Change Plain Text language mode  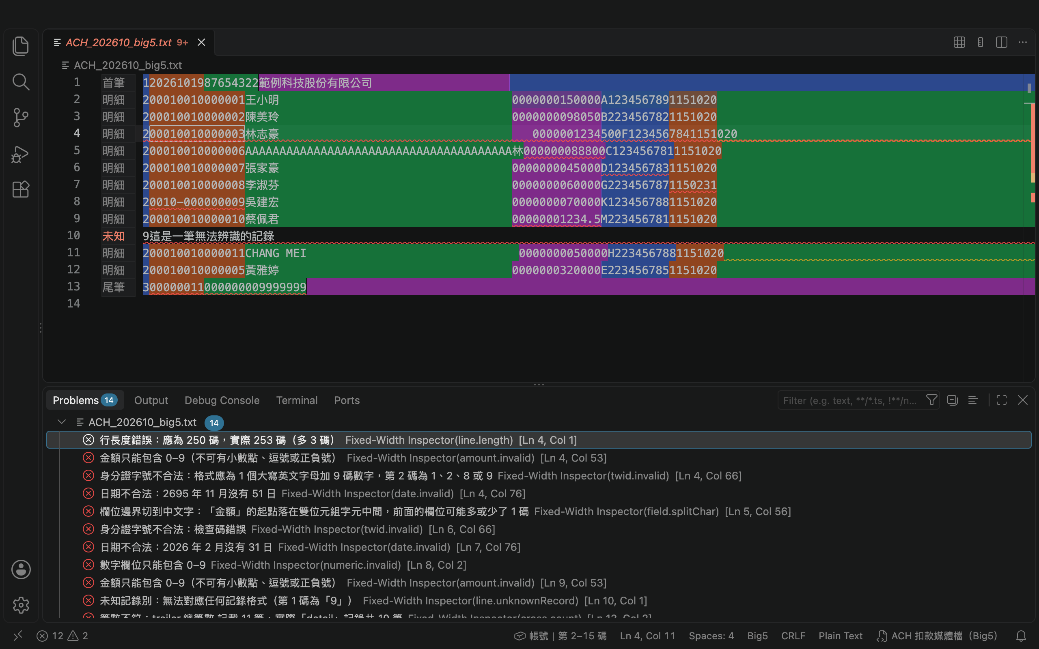point(840,636)
